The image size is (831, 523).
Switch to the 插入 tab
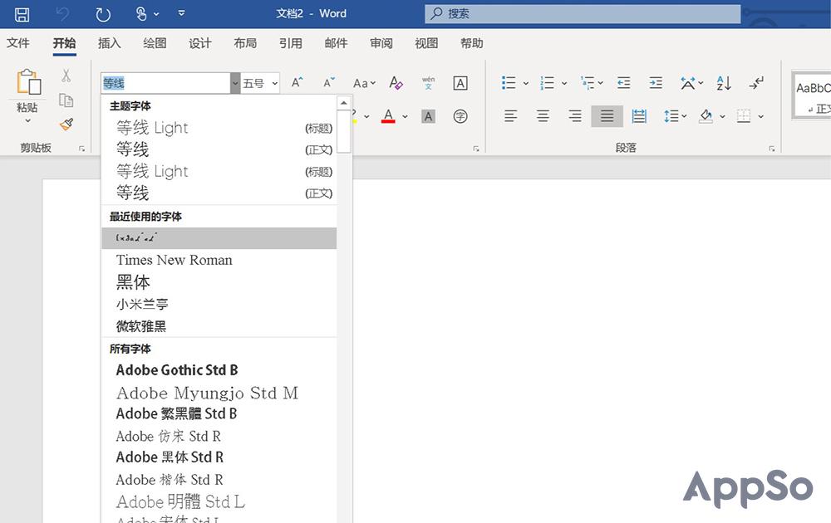click(109, 43)
